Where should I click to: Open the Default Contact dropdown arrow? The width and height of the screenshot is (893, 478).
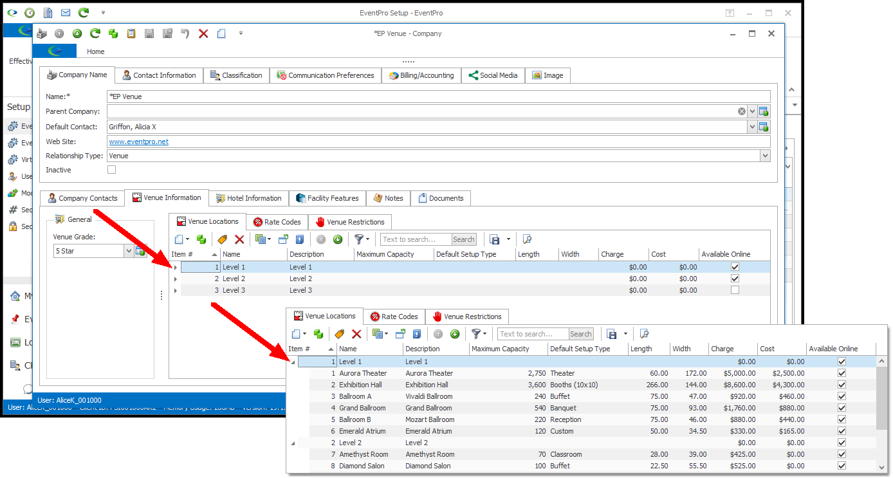click(752, 127)
